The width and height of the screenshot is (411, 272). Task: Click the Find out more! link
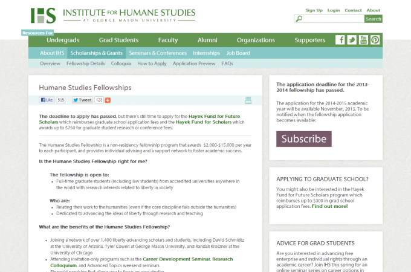tap(330, 206)
